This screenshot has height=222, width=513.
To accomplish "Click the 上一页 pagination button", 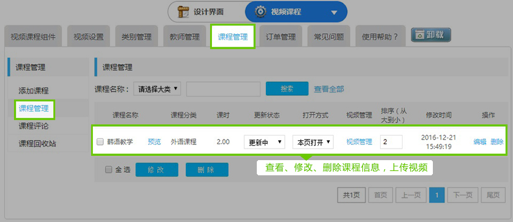I will pyautogui.click(x=410, y=195).
